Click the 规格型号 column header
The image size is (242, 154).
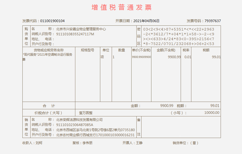point(88,50)
